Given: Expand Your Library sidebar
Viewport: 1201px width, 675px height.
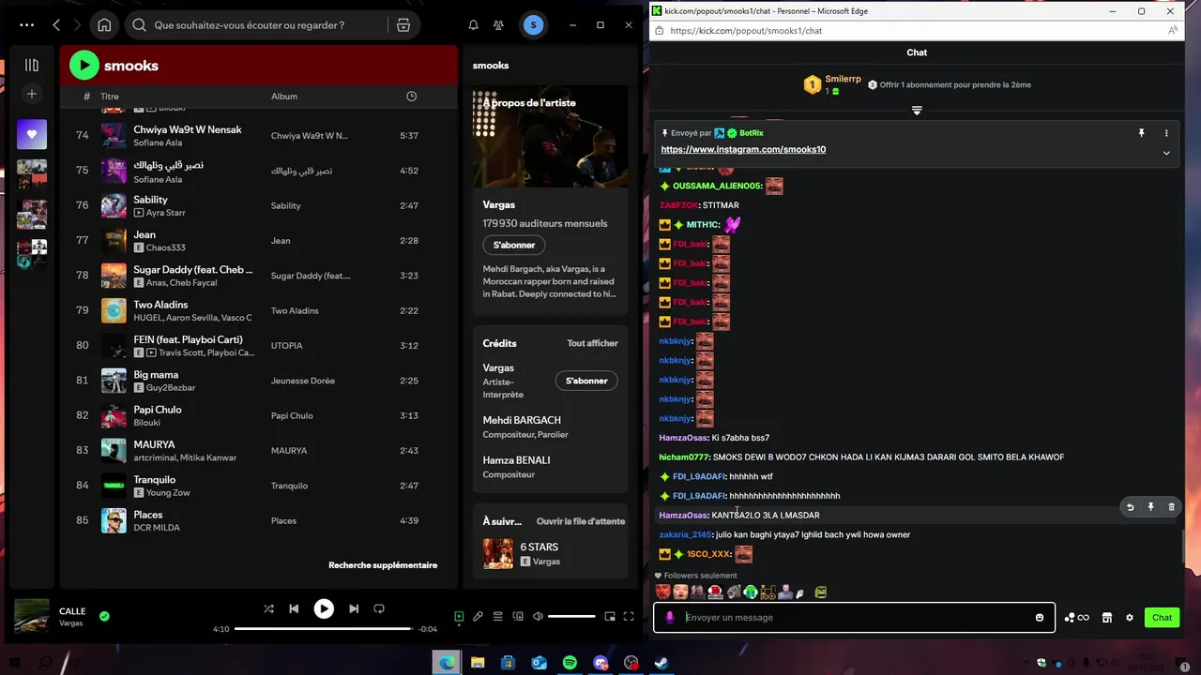Looking at the screenshot, I should point(32,66).
